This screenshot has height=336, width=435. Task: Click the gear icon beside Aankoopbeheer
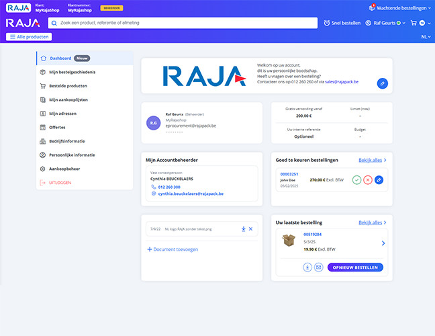point(43,169)
